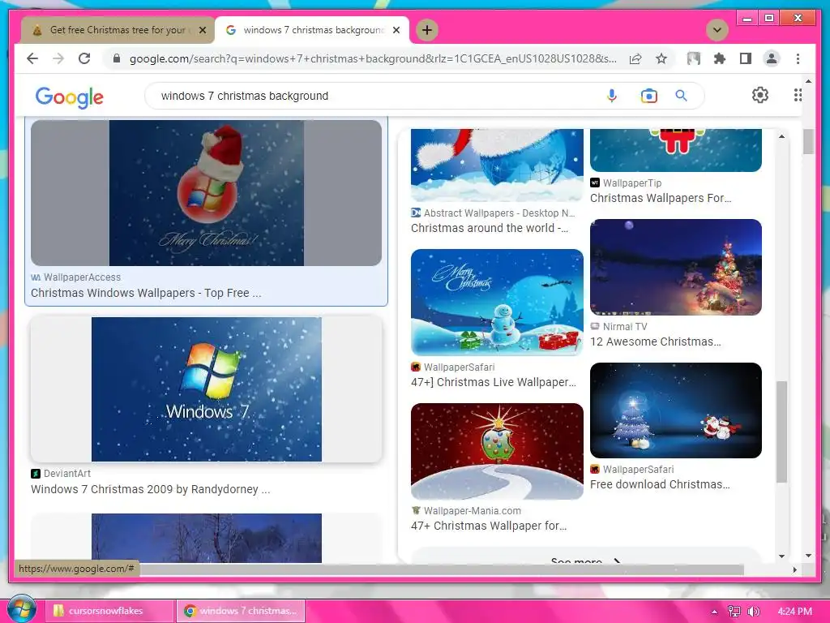Open Christmas Windows Wallpapers - Top Free title
The height and width of the screenshot is (623, 830).
coord(146,293)
